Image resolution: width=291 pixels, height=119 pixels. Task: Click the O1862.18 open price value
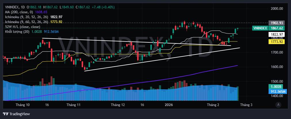click(34, 7)
